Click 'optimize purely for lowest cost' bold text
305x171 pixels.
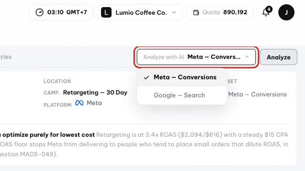point(49,135)
